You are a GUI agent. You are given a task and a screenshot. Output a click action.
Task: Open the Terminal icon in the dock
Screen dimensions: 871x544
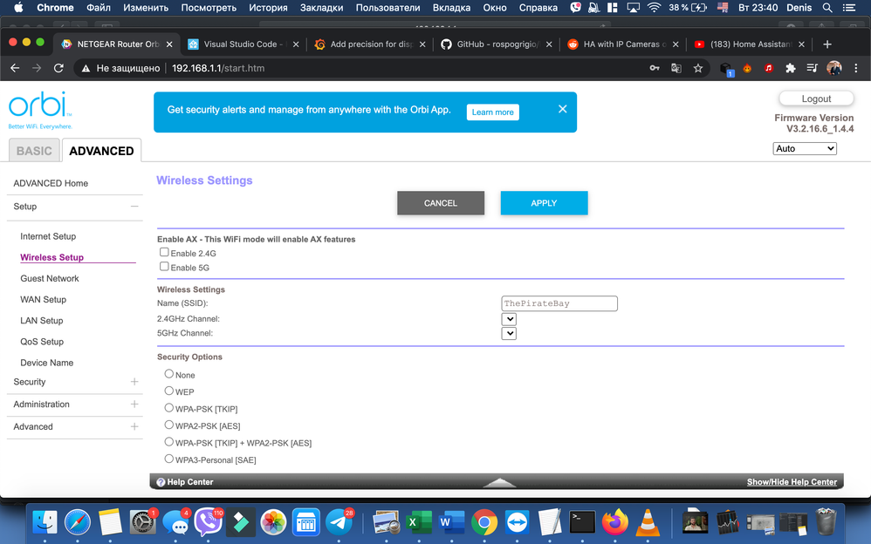pyautogui.click(x=582, y=521)
